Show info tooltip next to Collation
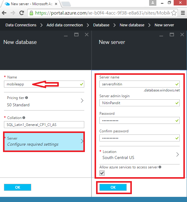The width and height of the screenshot is (187, 202). (24, 118)
